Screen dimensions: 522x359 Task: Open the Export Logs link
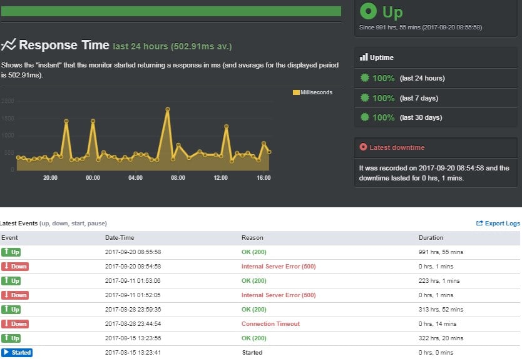point(498,223)
